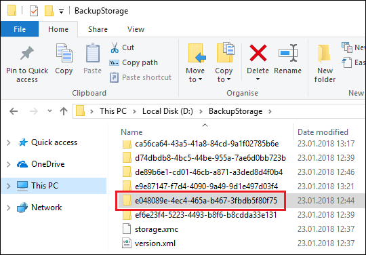Click the Back arrow navigation button

tap(14, 111)
